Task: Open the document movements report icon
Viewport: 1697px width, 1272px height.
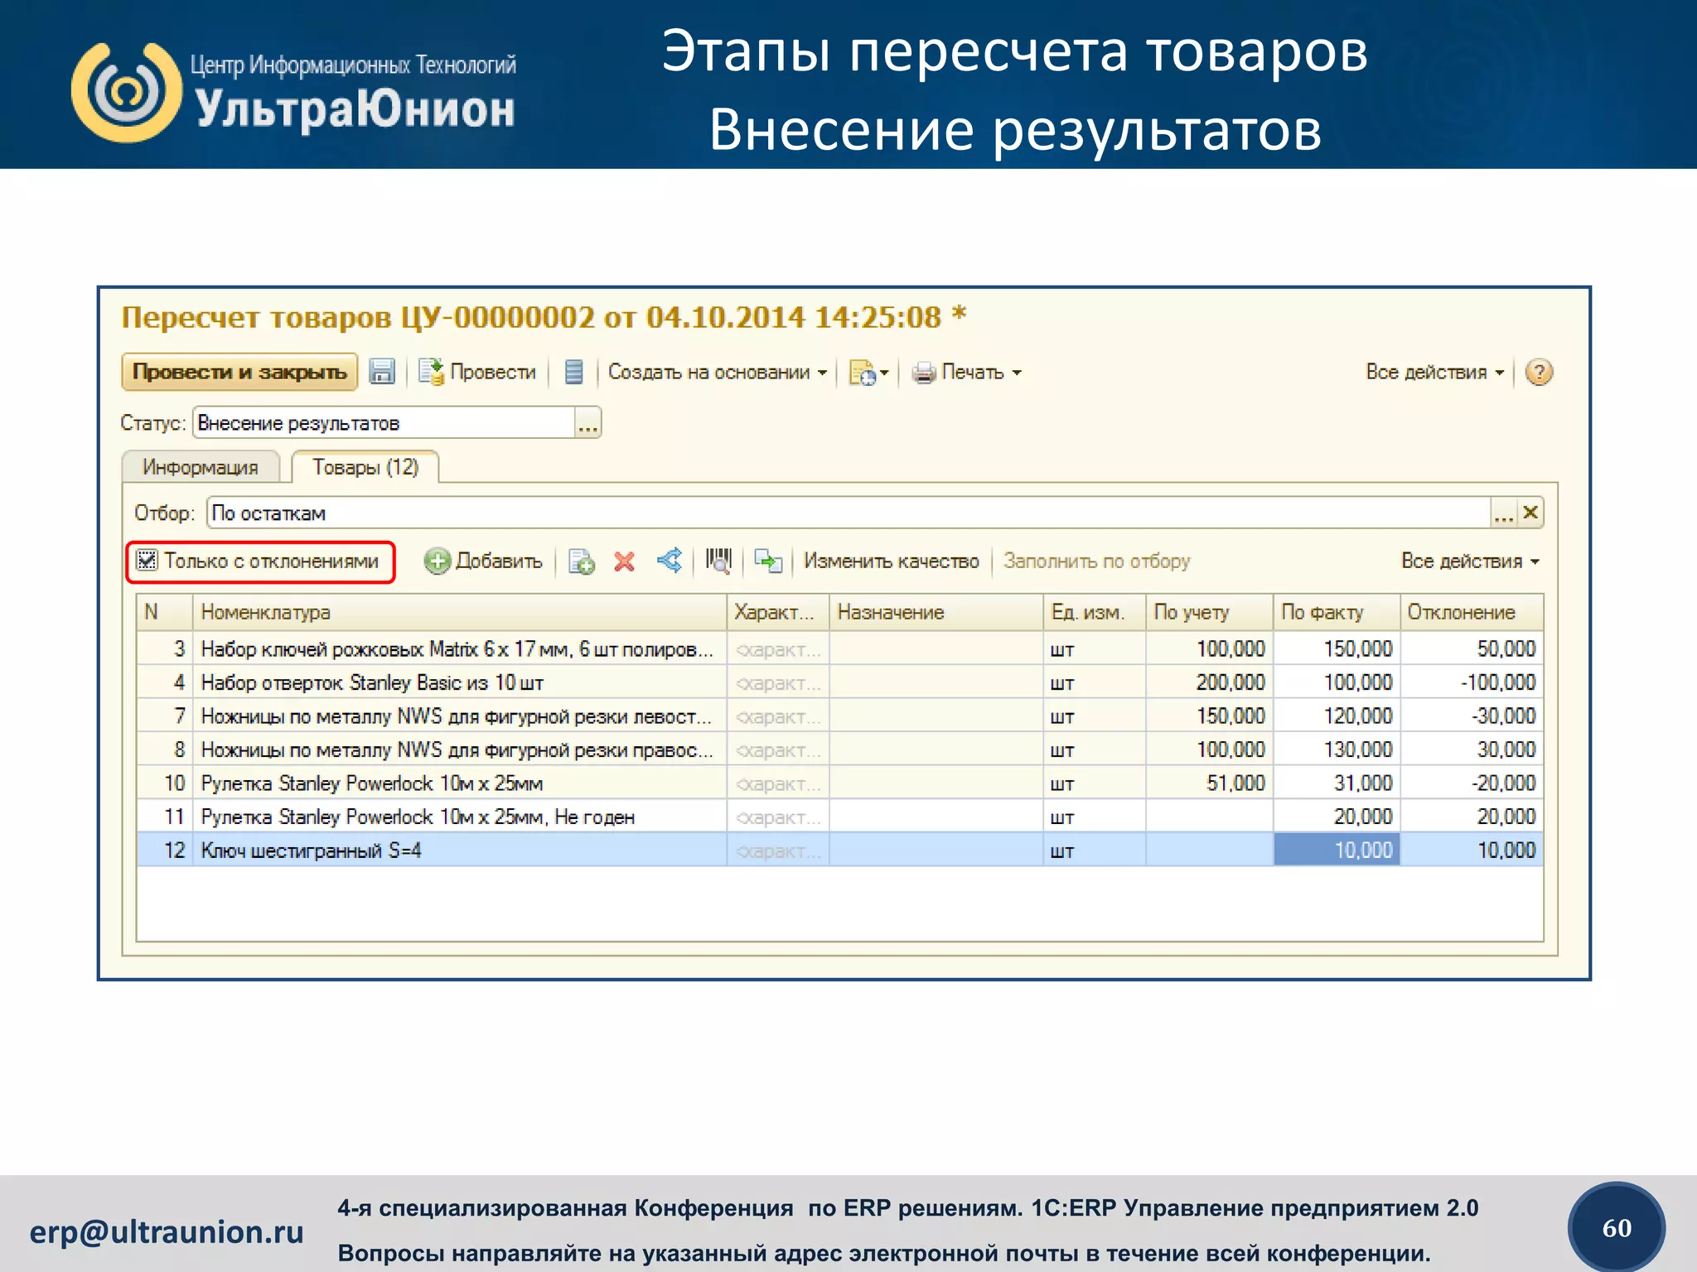Action: pyautogui.click(x=573, y=372)
